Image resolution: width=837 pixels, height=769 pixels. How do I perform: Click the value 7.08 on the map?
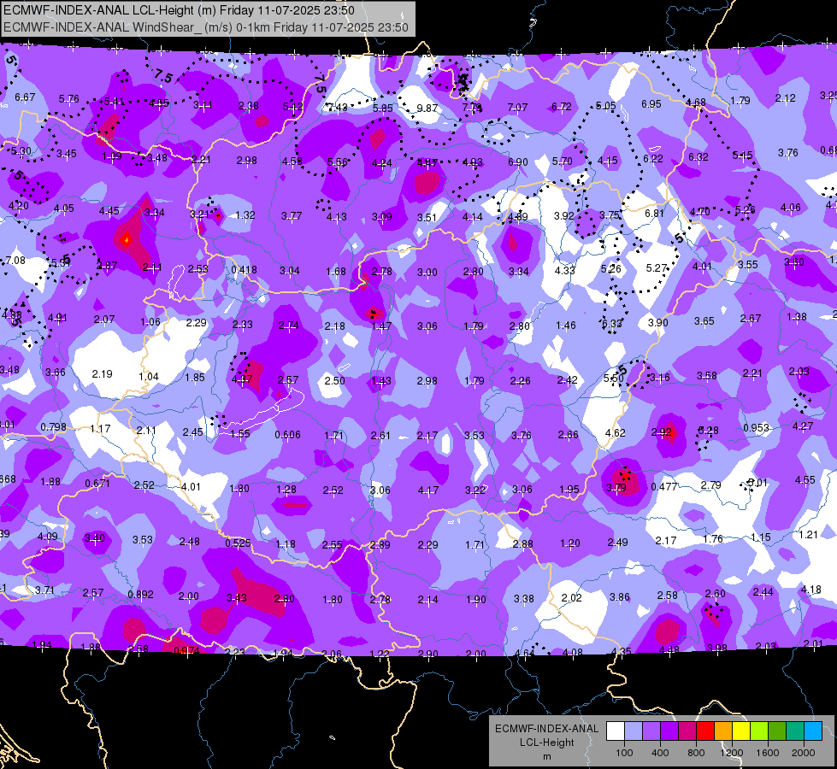point(15,261)
